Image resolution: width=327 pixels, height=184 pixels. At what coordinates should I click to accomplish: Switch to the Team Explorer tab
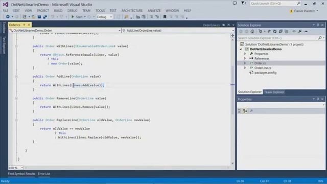tap(274, 92)
